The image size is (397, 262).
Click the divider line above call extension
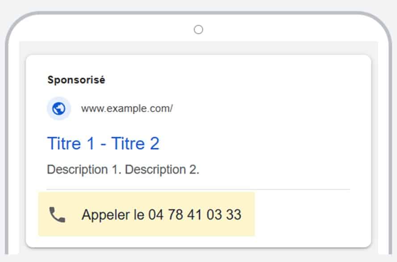(198, 189)
